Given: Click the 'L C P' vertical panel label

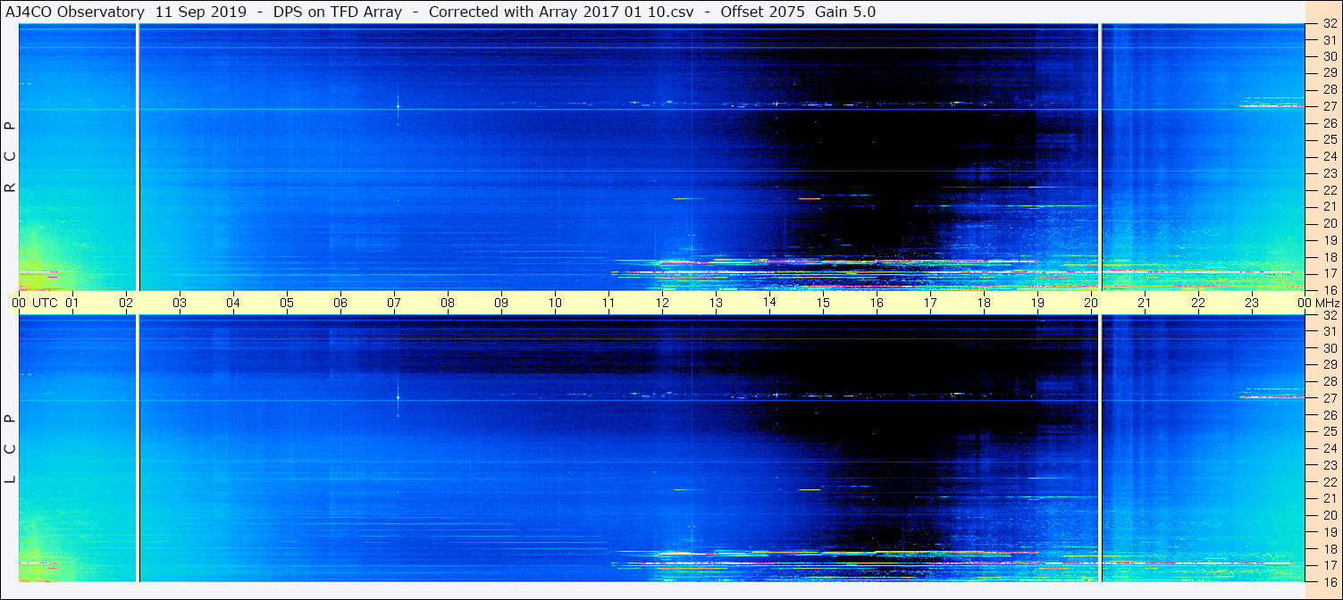Looking at the screenshot, I should [x=11, y=448].
